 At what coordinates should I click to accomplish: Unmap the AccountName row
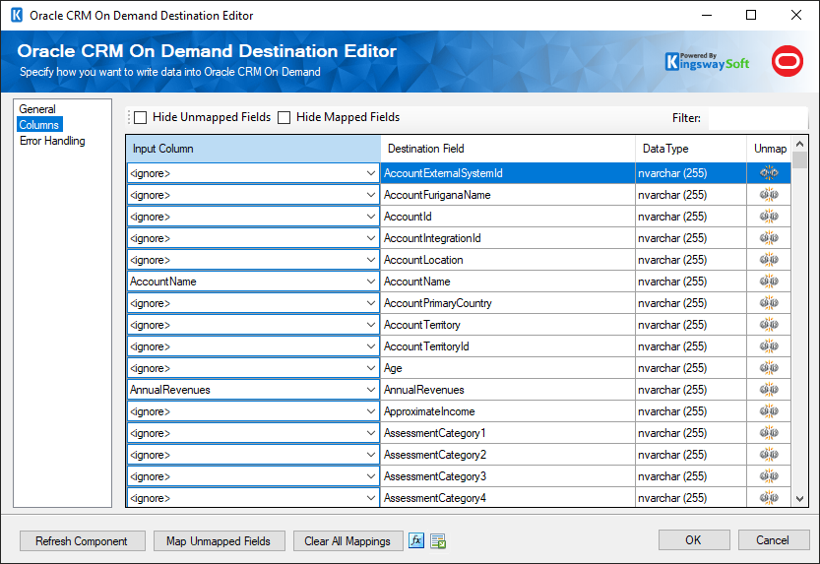pyautogui.click(x=769, y=282)
